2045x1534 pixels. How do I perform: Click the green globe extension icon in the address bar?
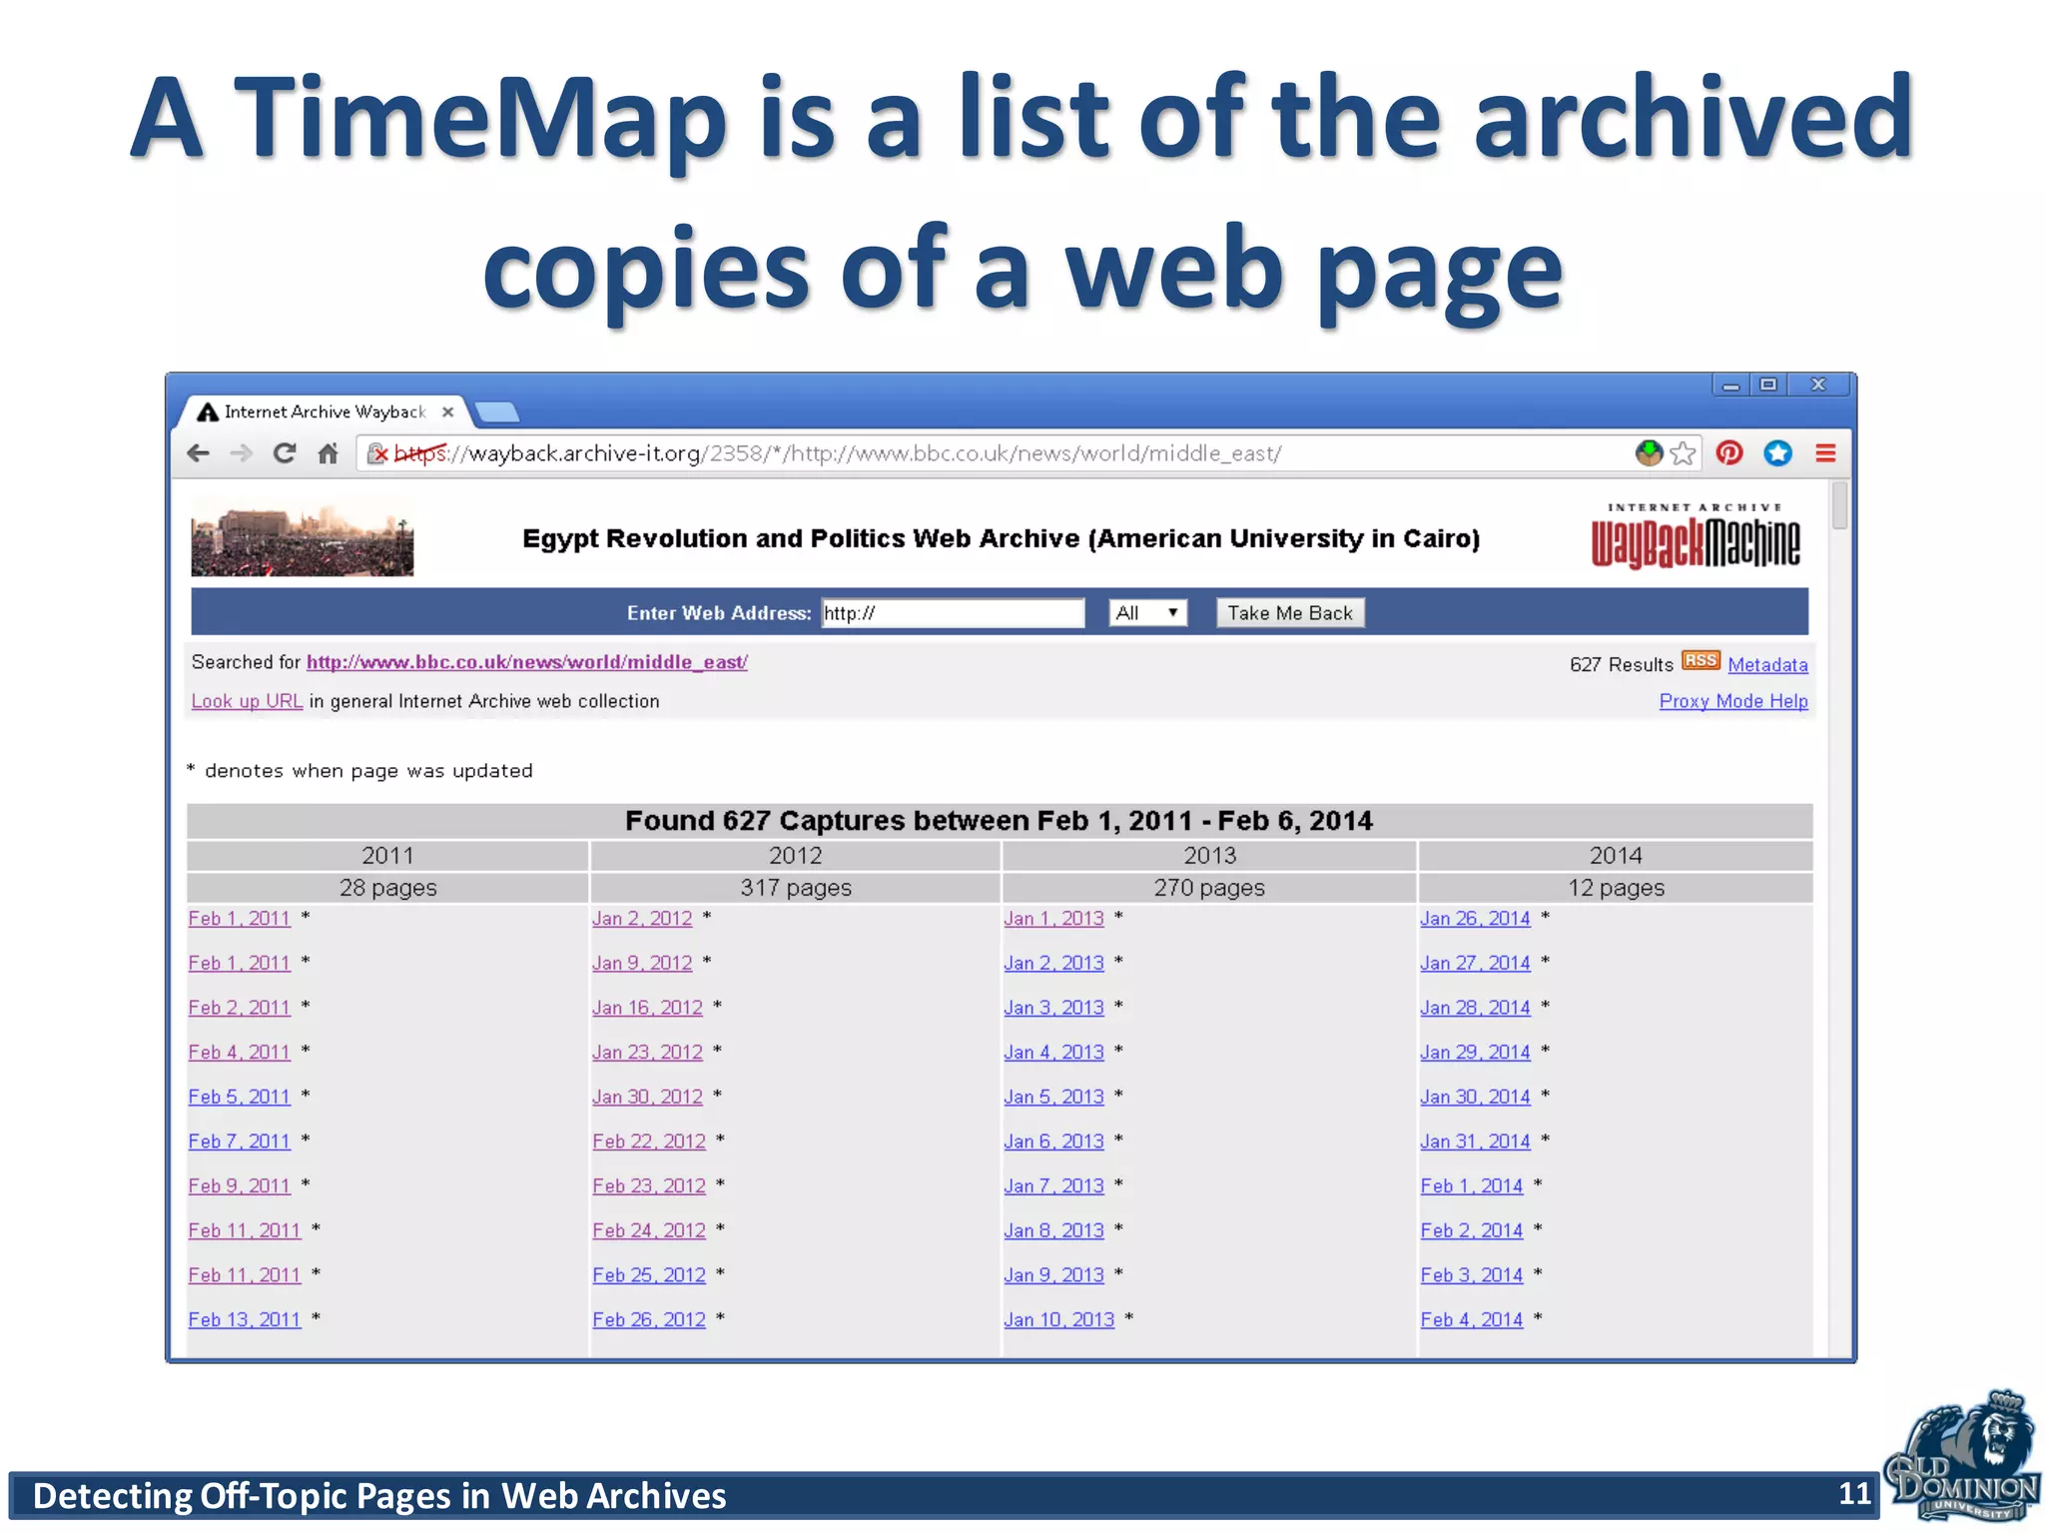pyautogui.click(x=1649, y=453)
